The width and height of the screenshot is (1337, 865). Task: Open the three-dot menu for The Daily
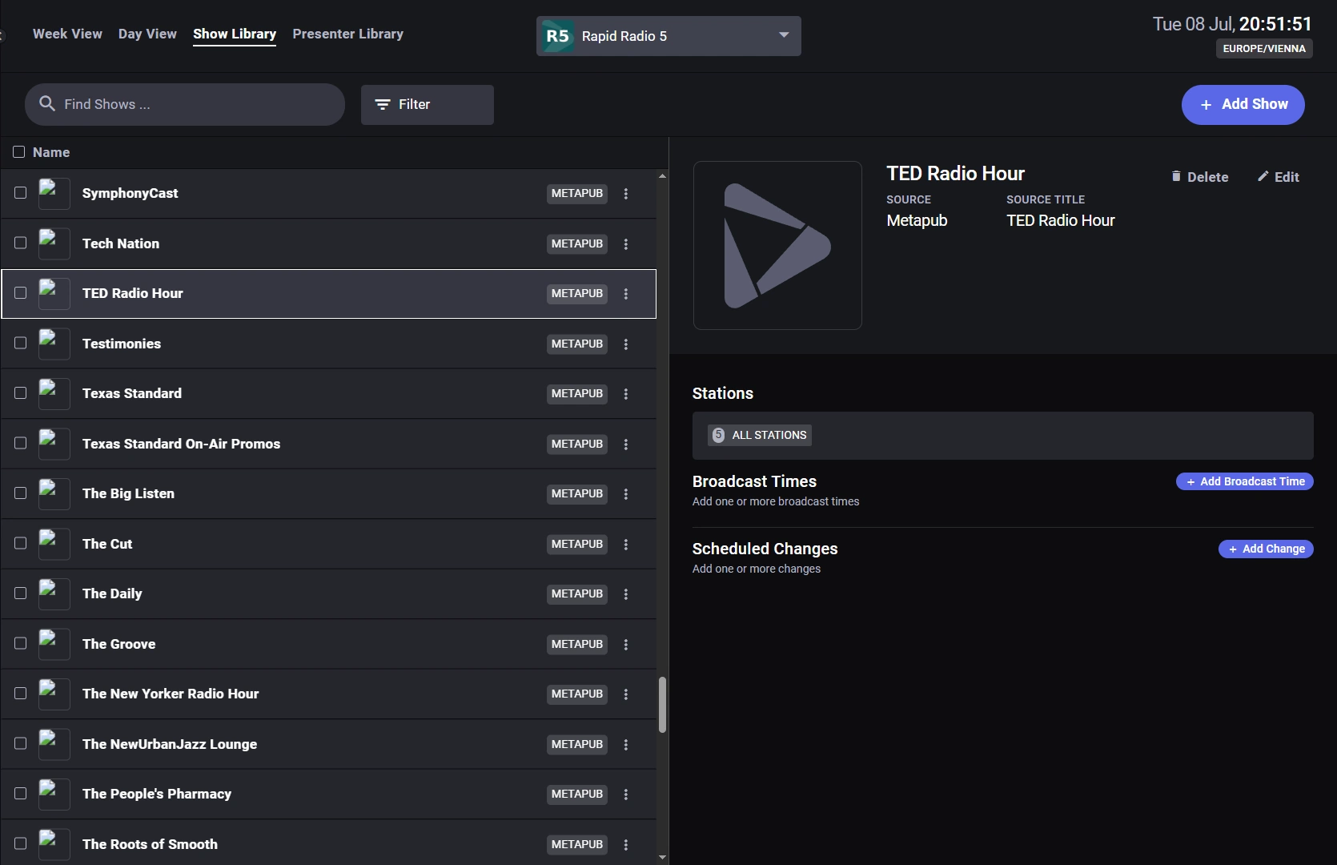[x=626, y=594]
